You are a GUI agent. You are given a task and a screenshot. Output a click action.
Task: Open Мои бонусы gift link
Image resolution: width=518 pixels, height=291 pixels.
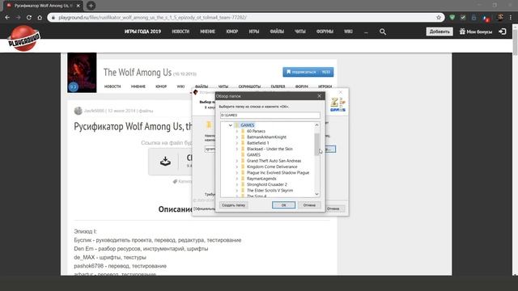(x=475, y=32)
